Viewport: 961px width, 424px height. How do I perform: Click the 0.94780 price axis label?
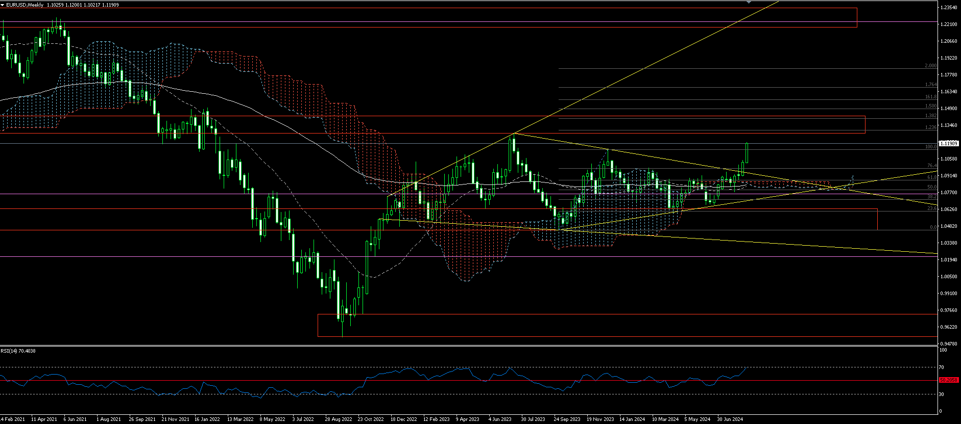coord(948,344)
